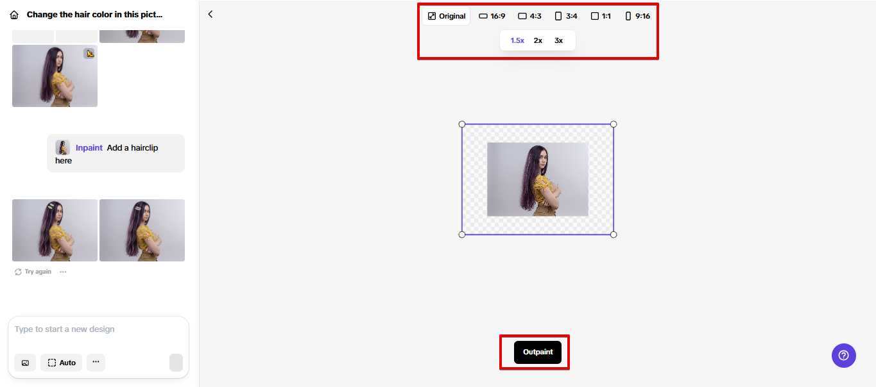Select the 2x expansion scale
The width and height of the screenshot is (876, 387).
tap(538, 40)
